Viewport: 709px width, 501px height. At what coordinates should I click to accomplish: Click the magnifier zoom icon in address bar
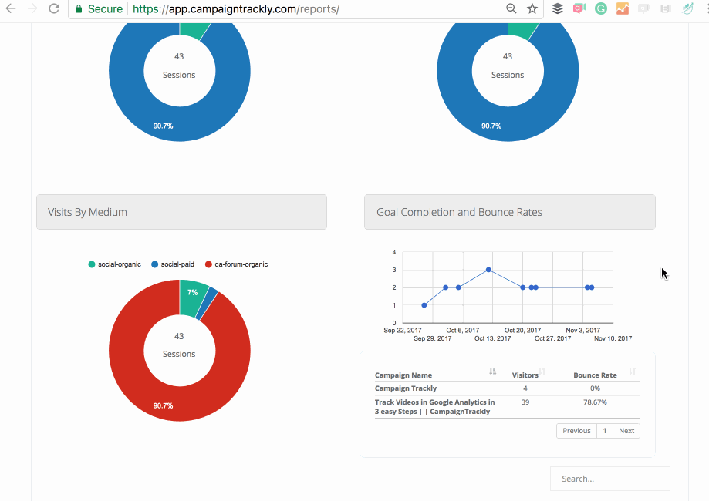click(x=511, y=8)
